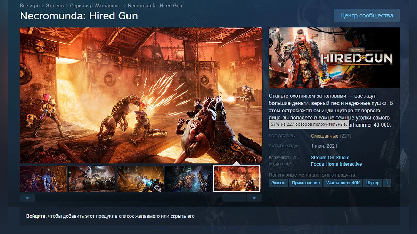Click the right arrow of screenshot strip
417x234 pixels.
click(255, 198)
